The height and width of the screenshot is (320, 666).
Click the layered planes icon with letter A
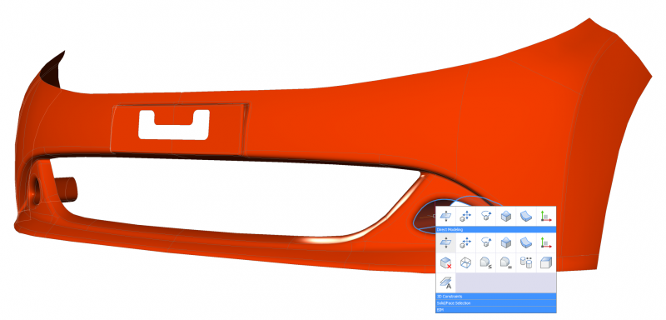[445, 282]
